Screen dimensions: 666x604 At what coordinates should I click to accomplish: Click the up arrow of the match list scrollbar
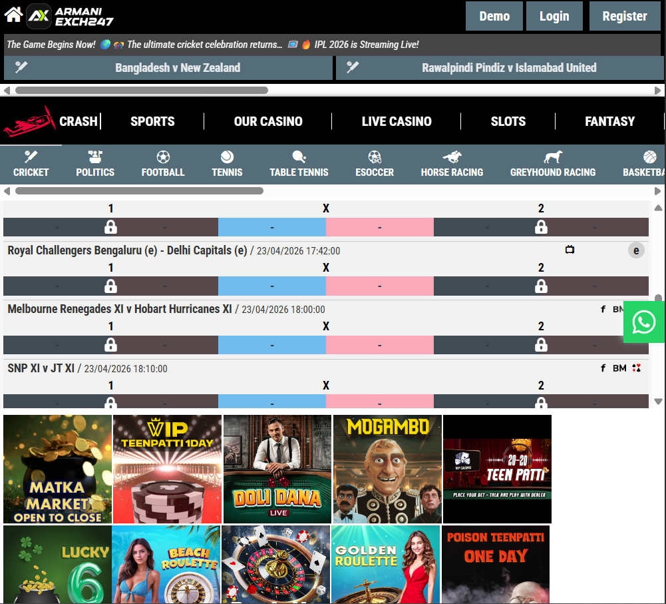(x=658, y=208)
